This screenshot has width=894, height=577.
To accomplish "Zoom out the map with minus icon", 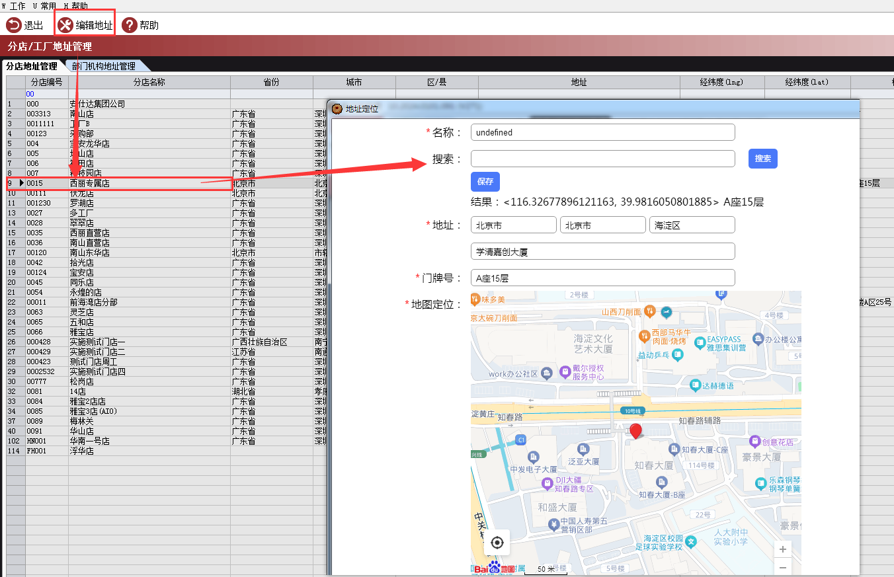I will tap(783, 567).
